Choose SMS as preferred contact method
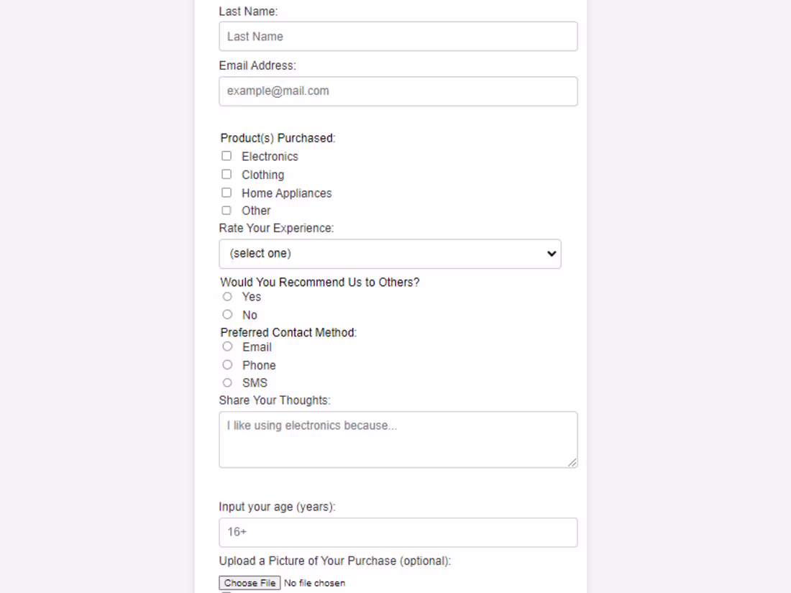This screenshot has width=791, height=593. click(x=227, y=382)
